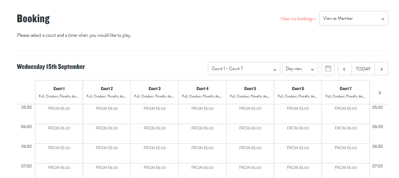This screenshot has width=399, height=178.
Task: Jump to today using TODAY button
Action: point(363,69)
